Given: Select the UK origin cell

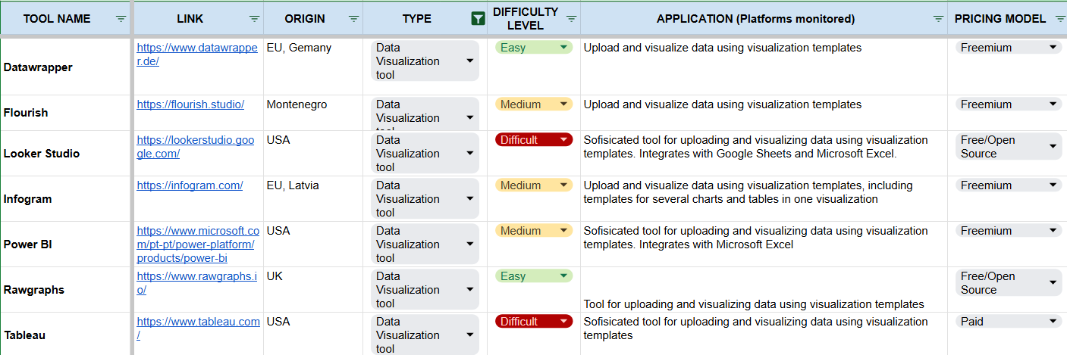Looking at the screenshot, I should point(312,289).
